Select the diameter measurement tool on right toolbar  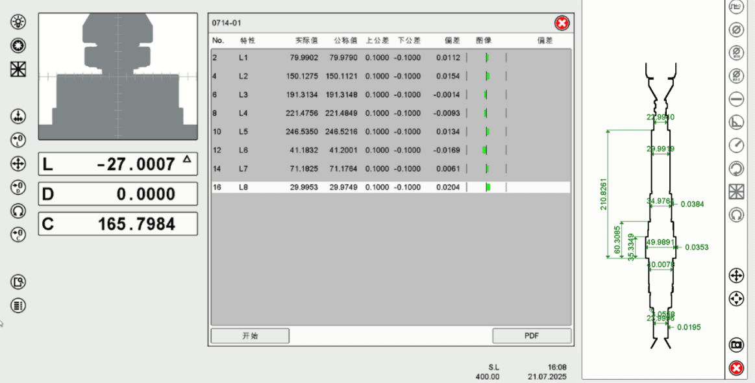point(736,30)
